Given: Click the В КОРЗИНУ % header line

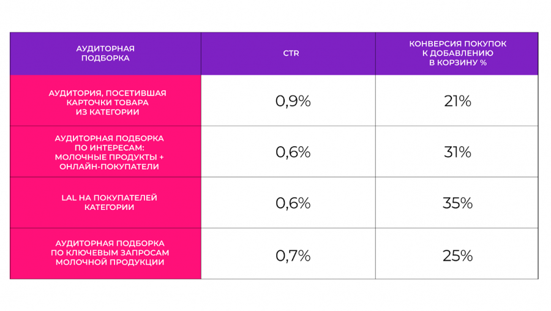Looking at the screenshot, I should 457,63.
